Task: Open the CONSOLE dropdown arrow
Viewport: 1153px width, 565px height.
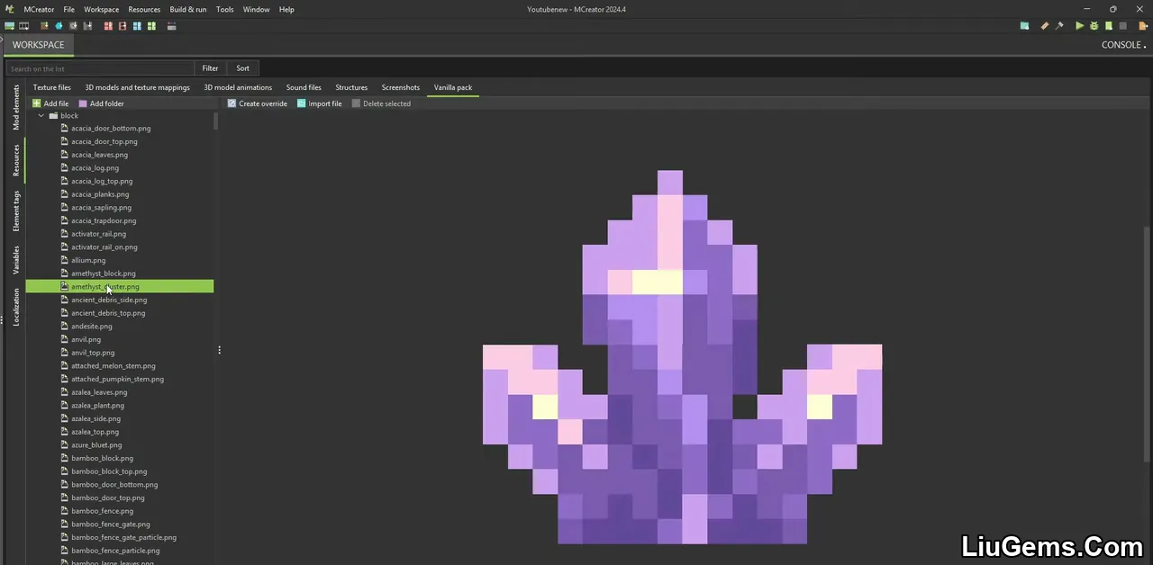Action: click(1146, 45)
